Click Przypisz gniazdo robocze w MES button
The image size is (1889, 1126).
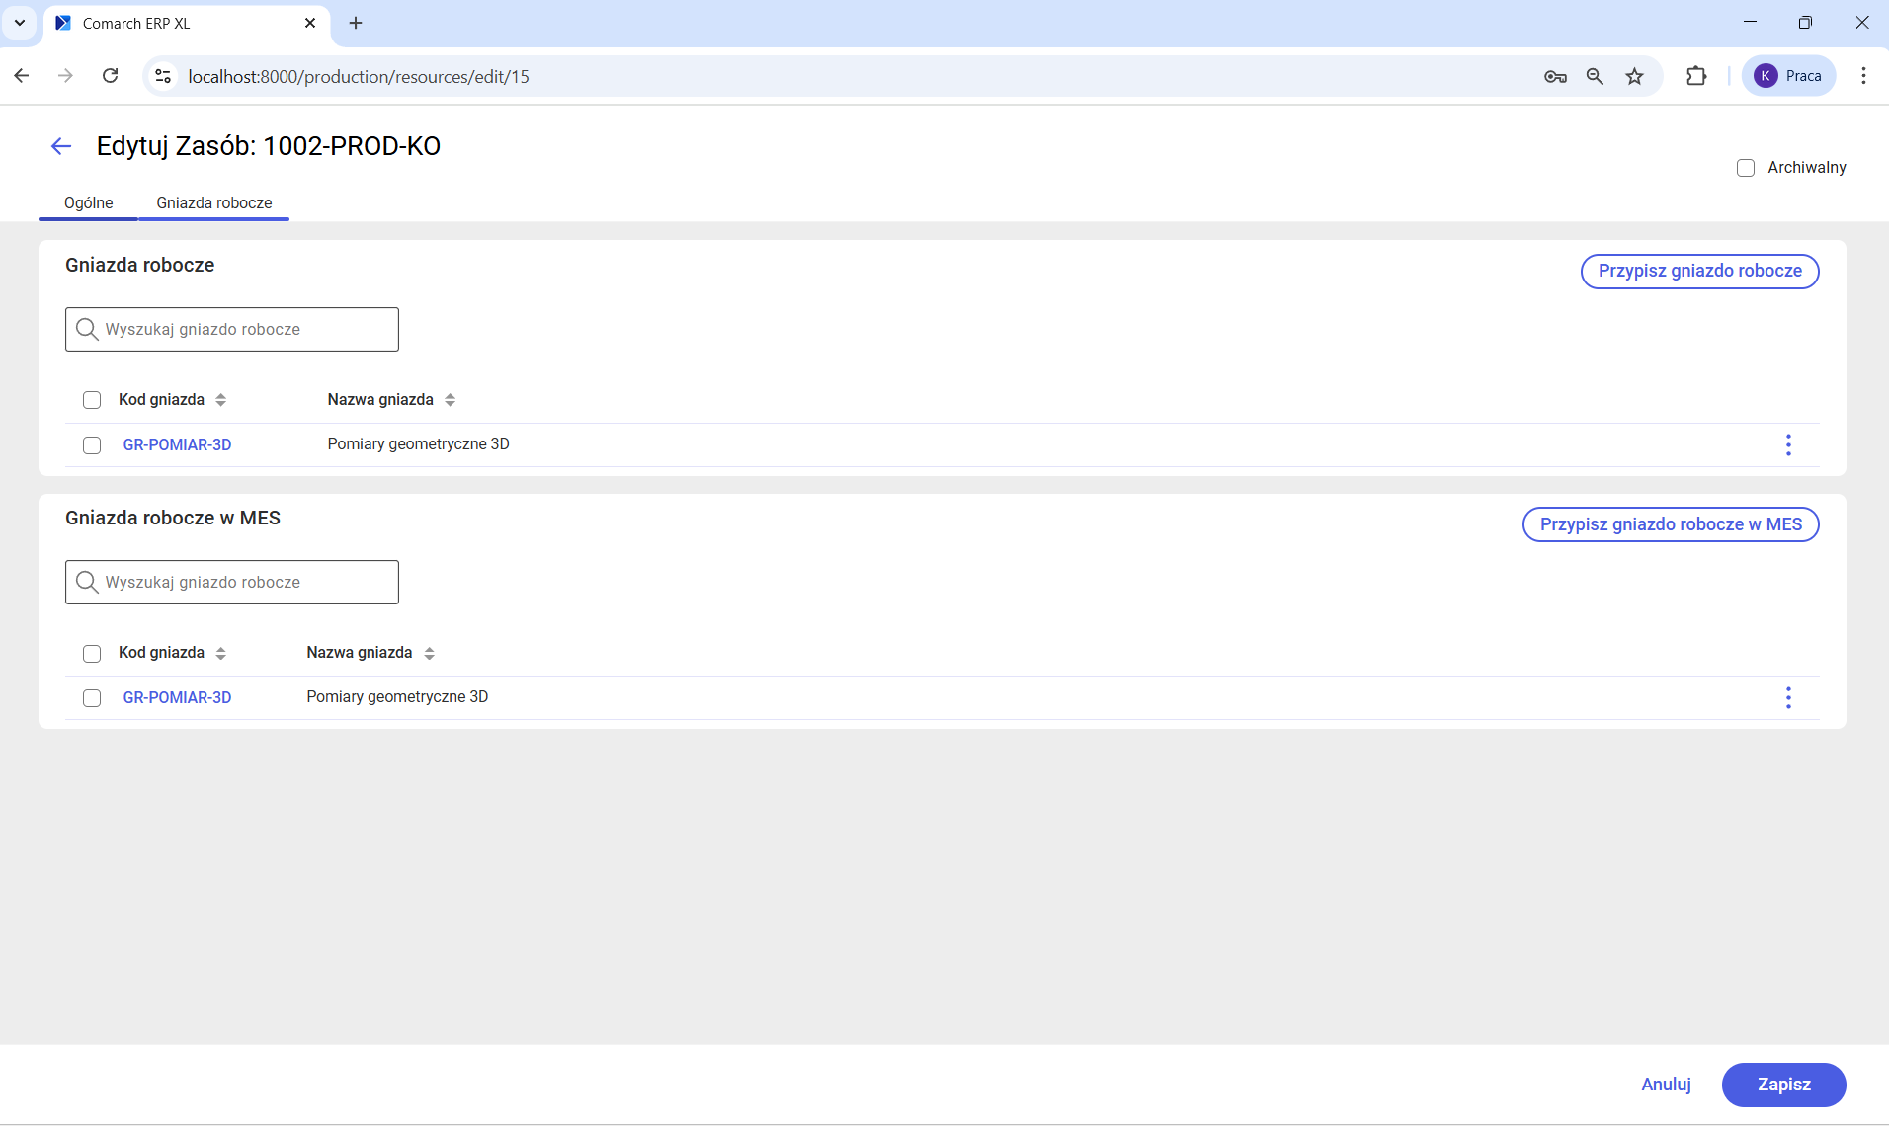pyautogui.click(x=1671, y=524)
